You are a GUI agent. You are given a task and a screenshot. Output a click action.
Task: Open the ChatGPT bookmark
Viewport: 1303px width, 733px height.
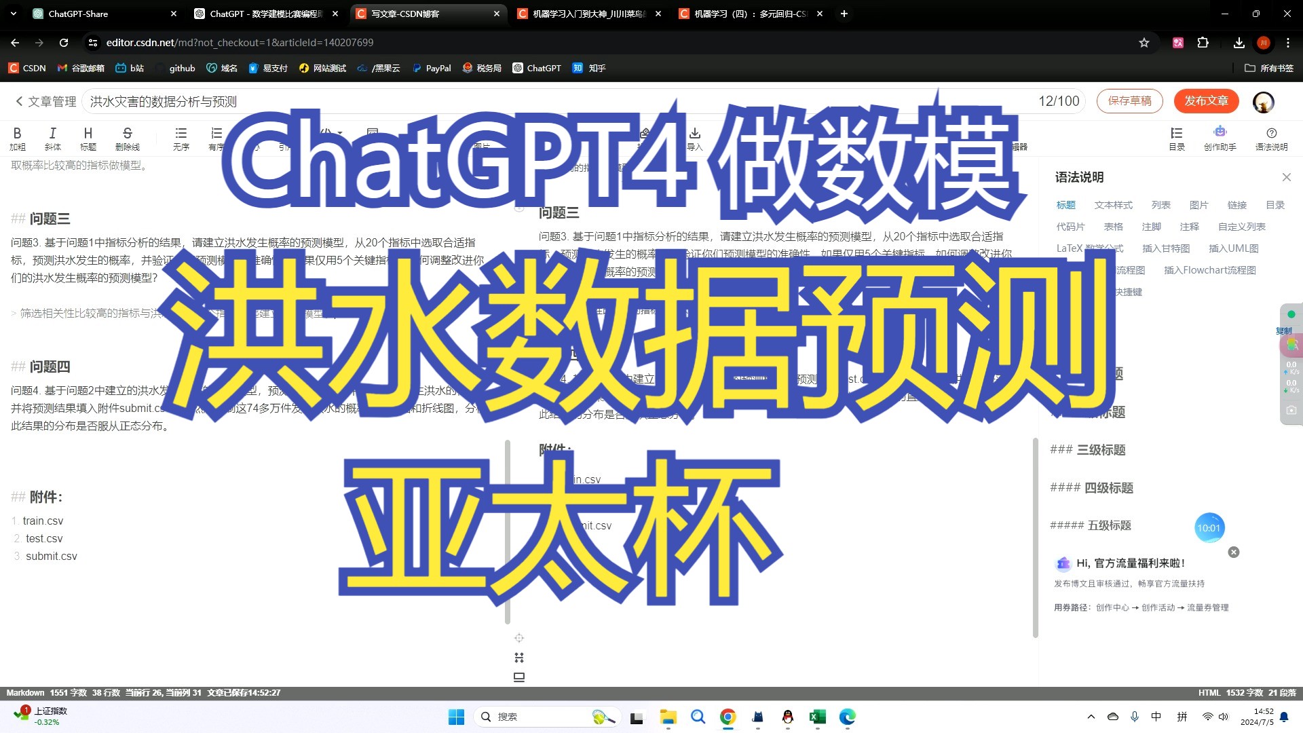tap(537, 68)
